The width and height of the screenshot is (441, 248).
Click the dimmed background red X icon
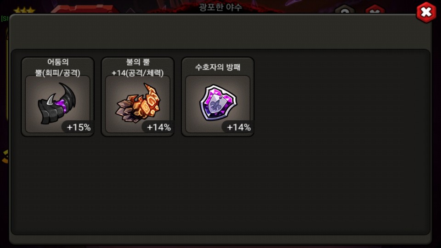pos(375,11)
